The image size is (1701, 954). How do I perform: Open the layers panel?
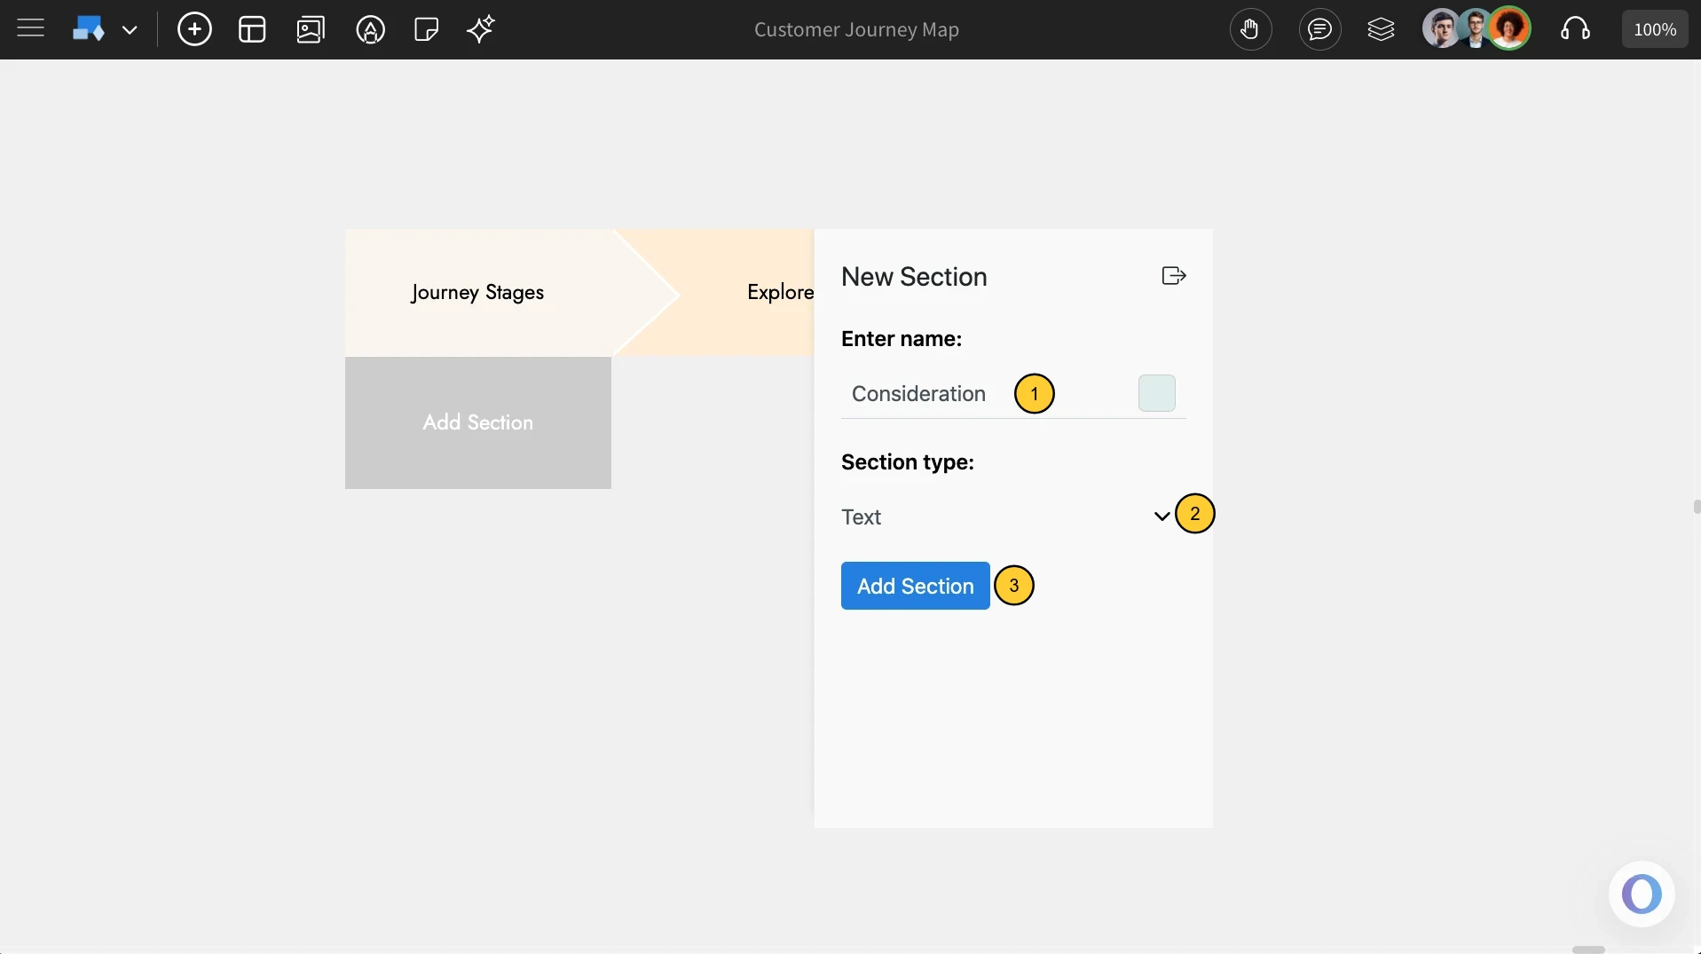(1382, 29)
